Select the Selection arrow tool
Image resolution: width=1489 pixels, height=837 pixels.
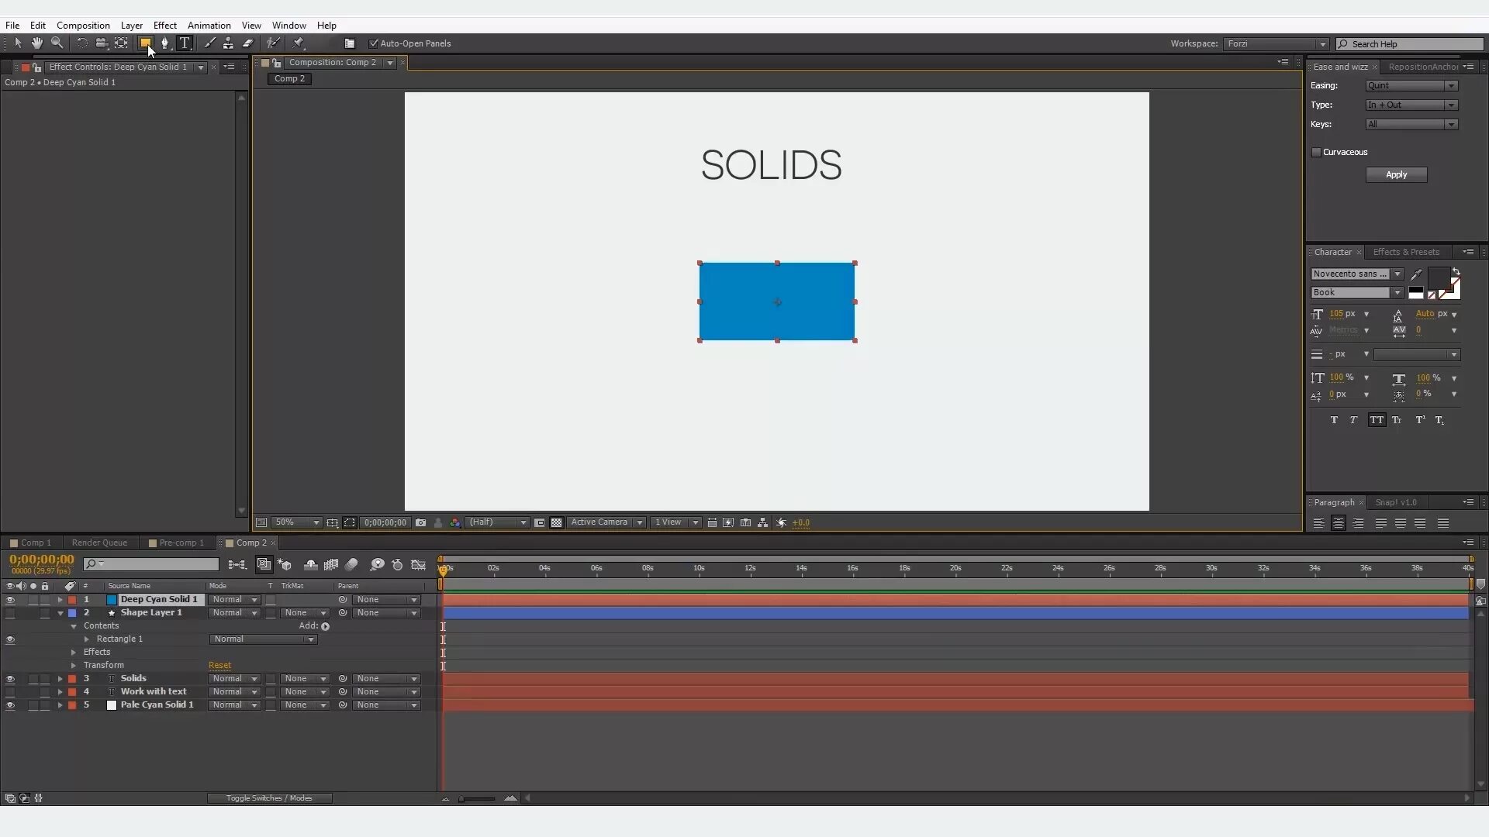pos(18,43)
